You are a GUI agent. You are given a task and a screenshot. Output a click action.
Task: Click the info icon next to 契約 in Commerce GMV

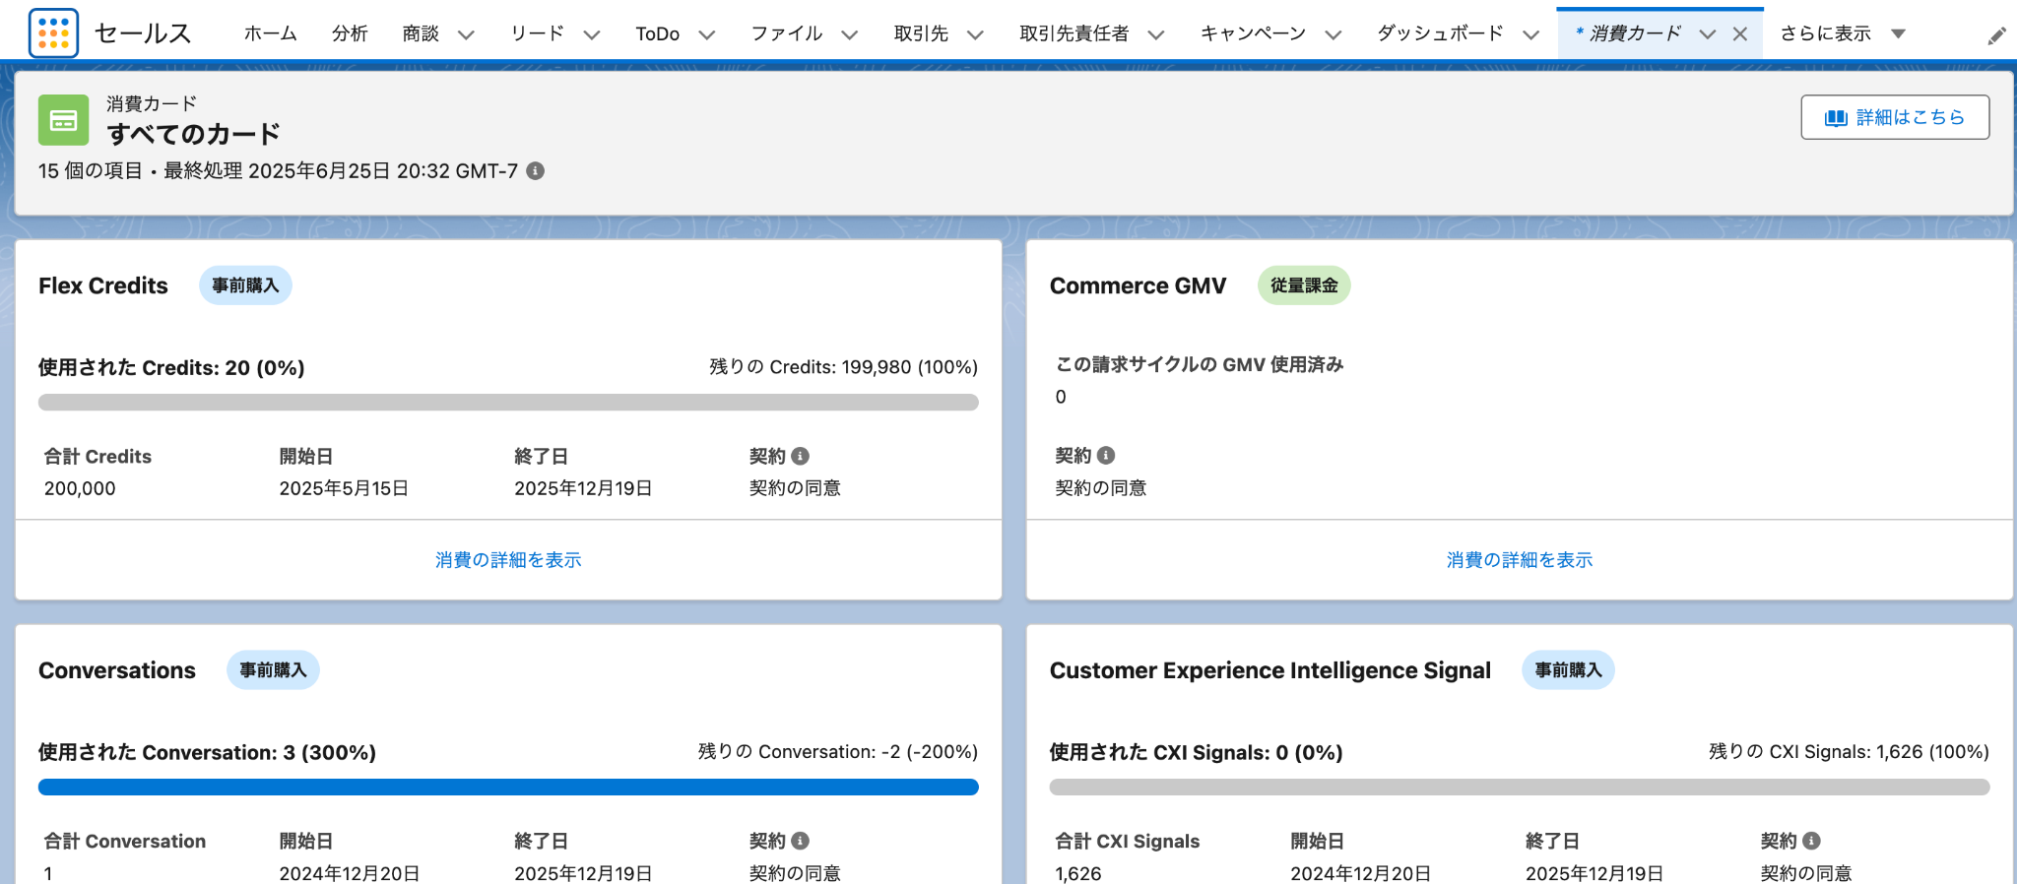1106,455
